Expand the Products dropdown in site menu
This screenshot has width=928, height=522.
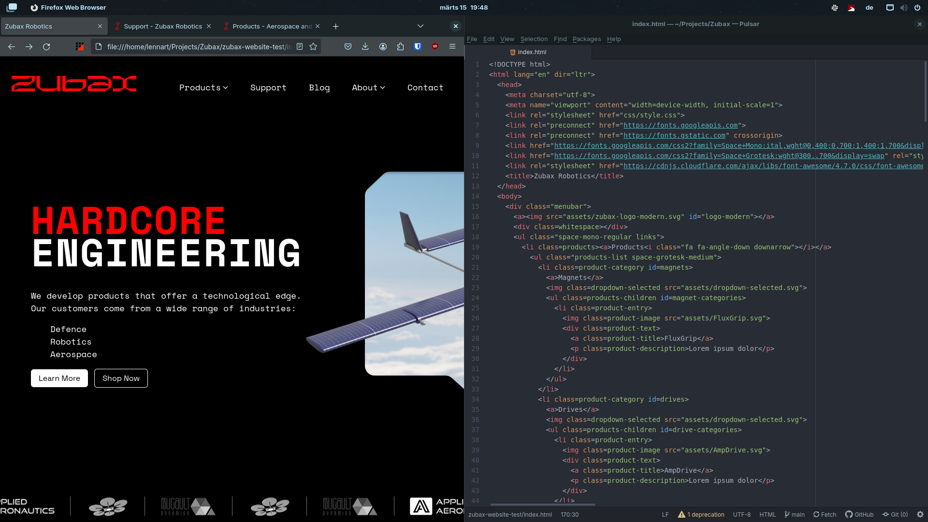(x=203, y=87)
